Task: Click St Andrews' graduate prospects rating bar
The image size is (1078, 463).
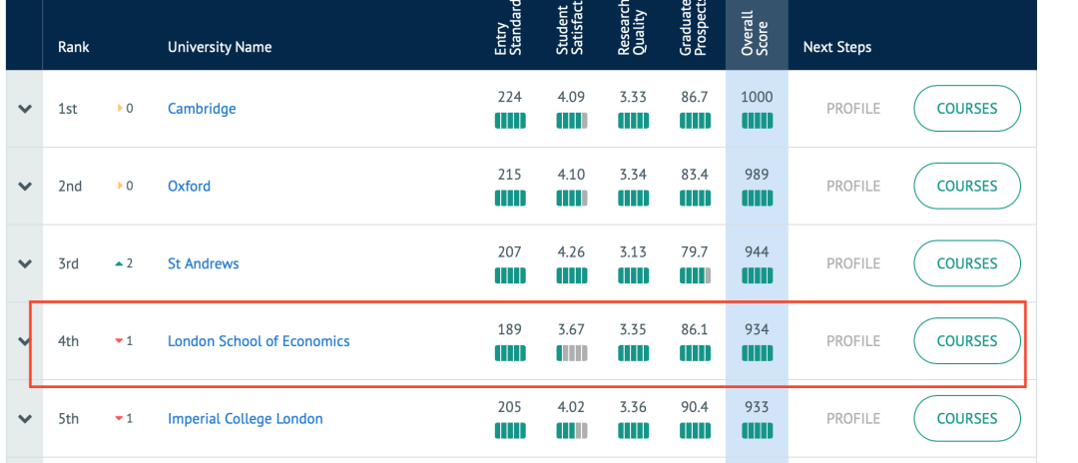Action: (x=695, y=276)
